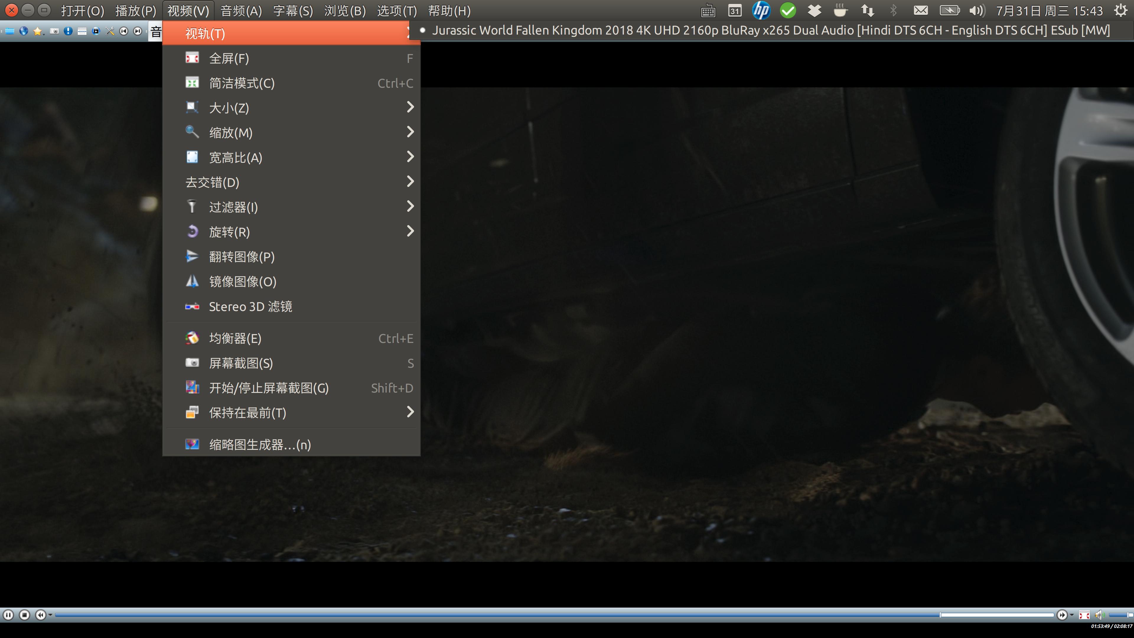Screen dimensions: 1134x638
Task: Expand the 宽高比(A) aspect ratio submenu
Action: coord(291,158)
